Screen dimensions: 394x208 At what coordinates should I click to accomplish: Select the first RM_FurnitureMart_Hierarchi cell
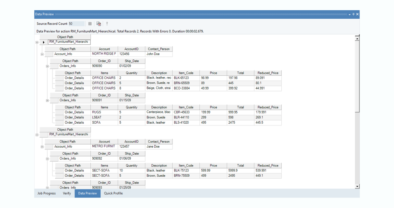coord(69,42)
